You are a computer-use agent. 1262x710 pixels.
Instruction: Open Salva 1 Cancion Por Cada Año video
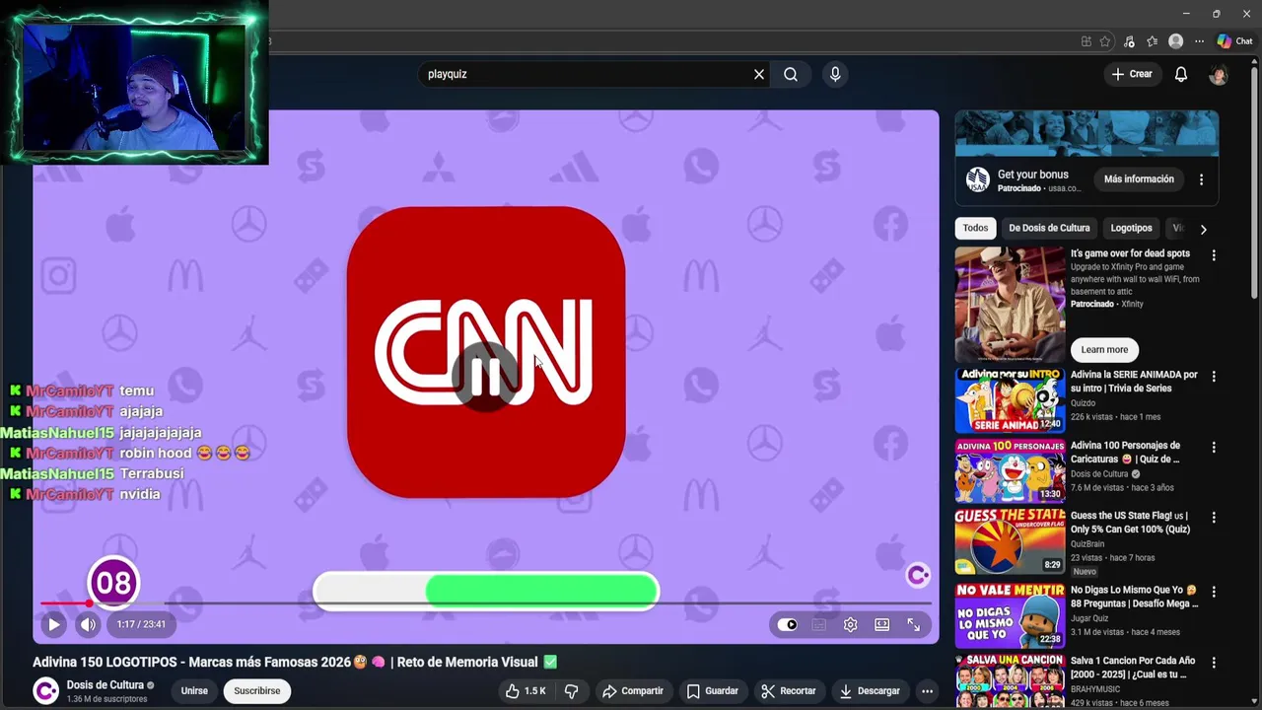pos(1010,680)
